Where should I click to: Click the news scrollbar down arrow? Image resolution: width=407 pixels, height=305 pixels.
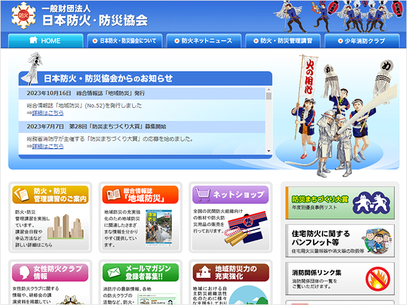coord(269,151)
